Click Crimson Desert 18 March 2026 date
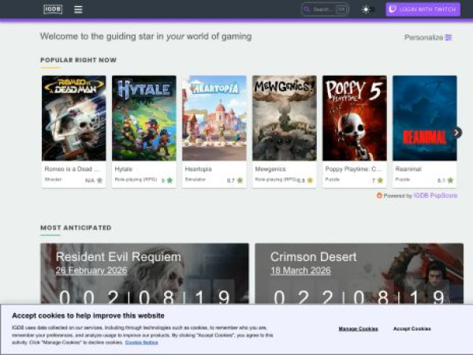Viewport: 473px width, 355px height. [x=300, y=271]
